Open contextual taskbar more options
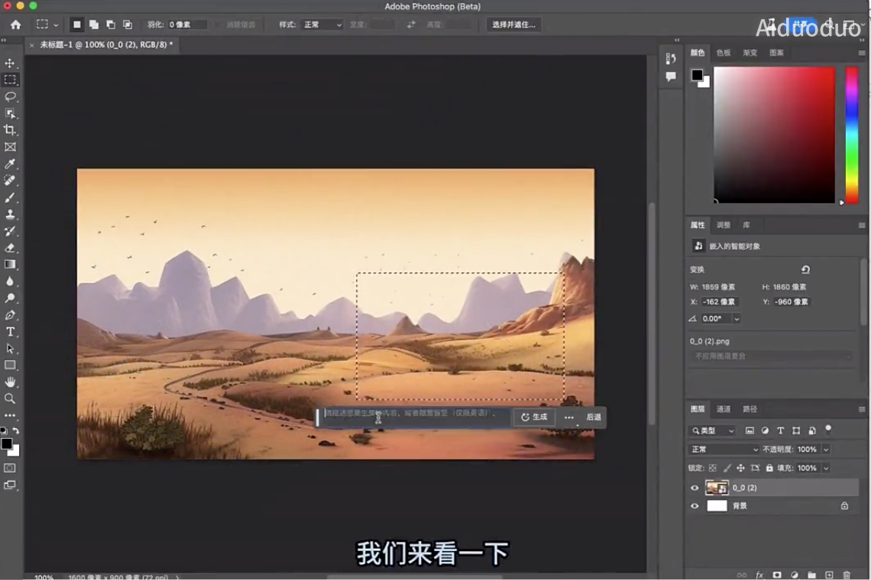Image resolution: width=871 pixels, height=580 pixels. tap(568, 417)
